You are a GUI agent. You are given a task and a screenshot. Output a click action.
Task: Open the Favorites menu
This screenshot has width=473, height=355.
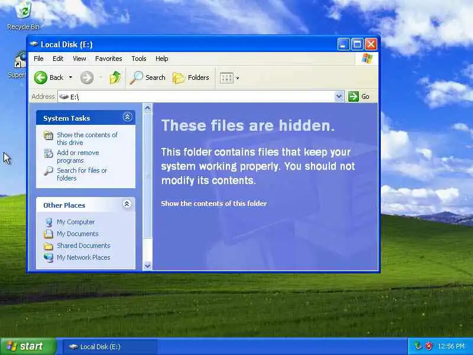click(x=109, y=59)
